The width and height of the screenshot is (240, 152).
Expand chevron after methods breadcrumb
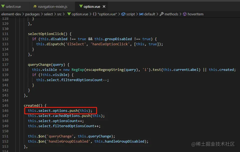181,14
